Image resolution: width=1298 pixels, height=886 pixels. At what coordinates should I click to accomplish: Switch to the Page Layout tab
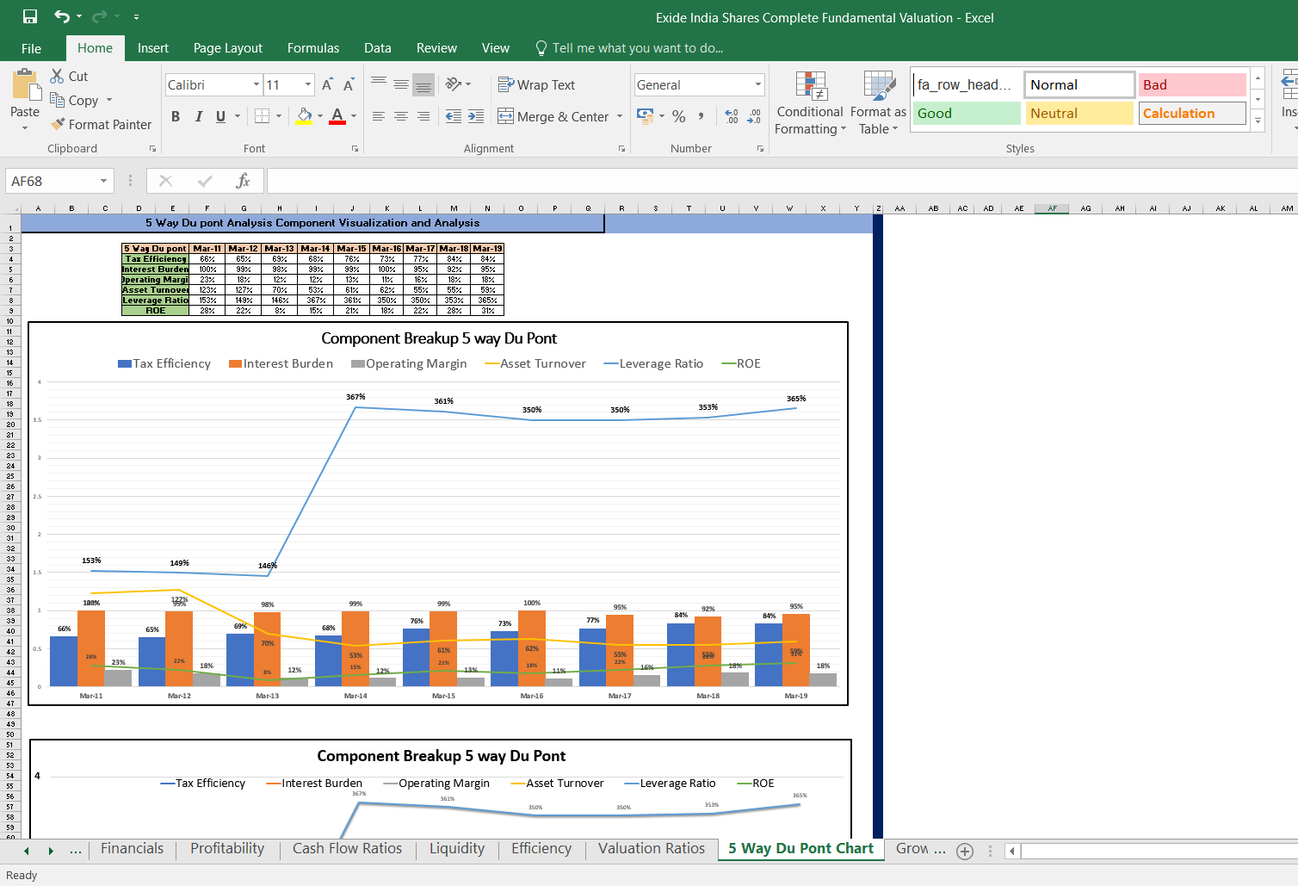(228, 48)
